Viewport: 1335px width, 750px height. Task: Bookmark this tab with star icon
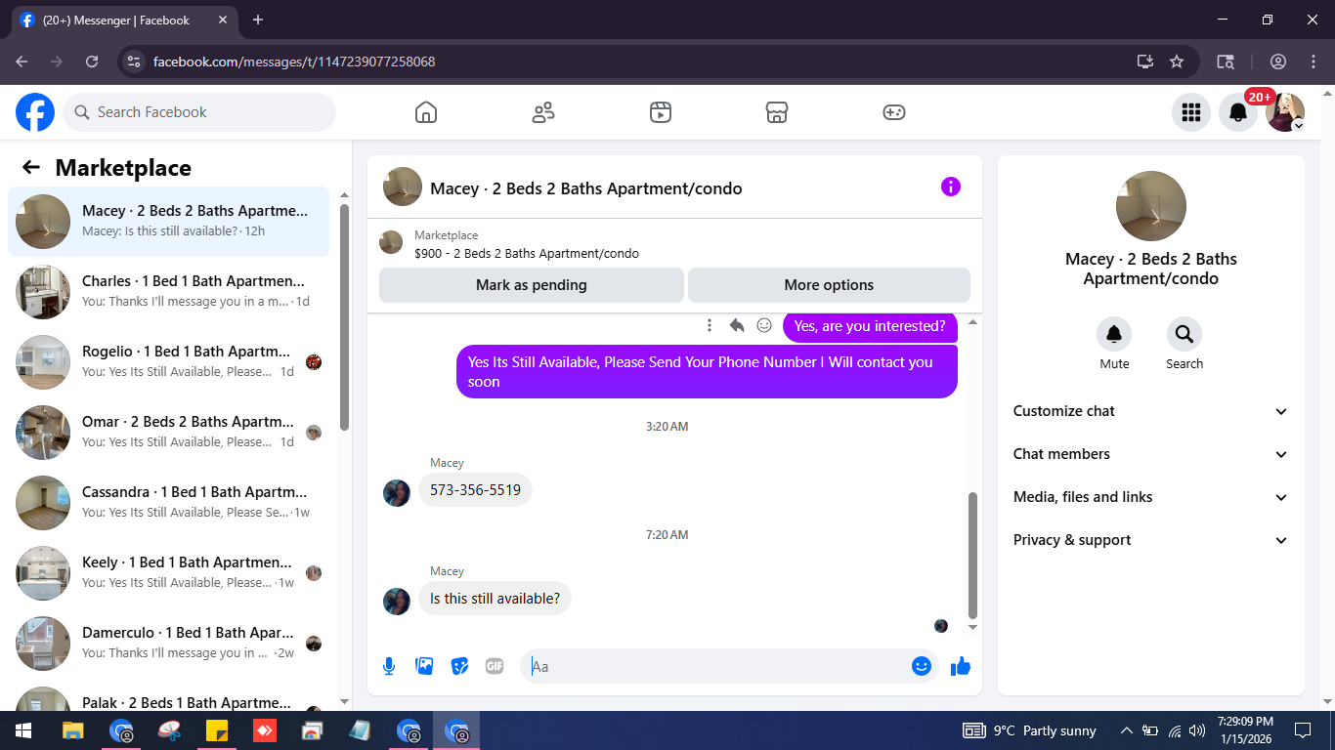[1177, 62]
